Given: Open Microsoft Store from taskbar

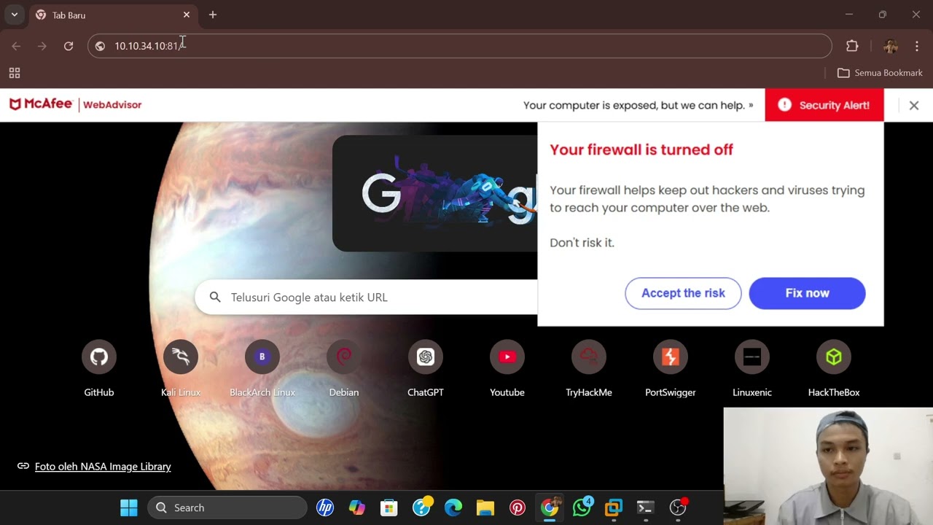Looking at the screenshot, I should [x=389, y=507].
